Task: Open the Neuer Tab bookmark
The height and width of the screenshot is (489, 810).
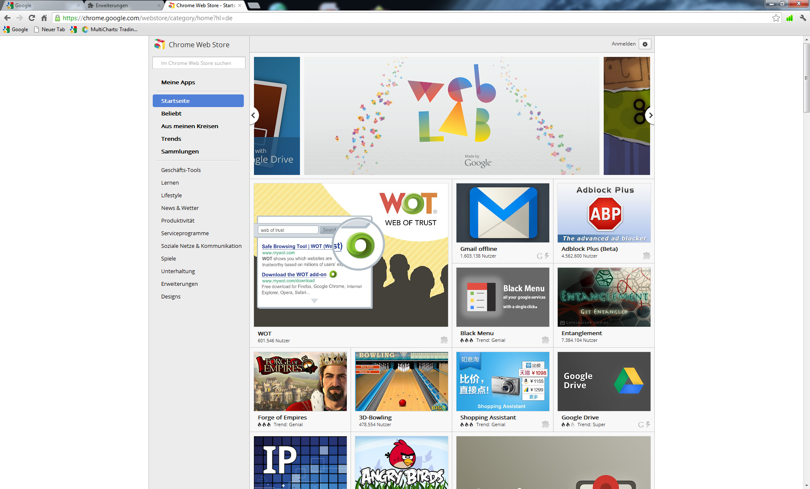Action: coord(49,30)
